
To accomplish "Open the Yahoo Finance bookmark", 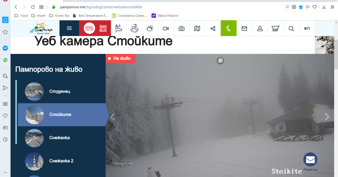I will 165,15.
